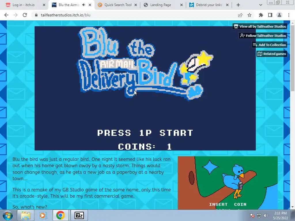The image size is (295, 221).
Task: Click the lock icon in address bar
Action: tap(36, 15)
